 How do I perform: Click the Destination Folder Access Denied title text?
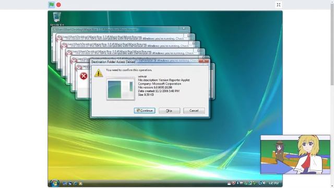point(113,62)
